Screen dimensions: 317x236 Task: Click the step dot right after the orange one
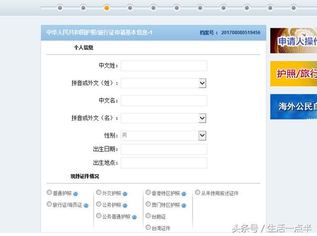(x=130, y=8)
